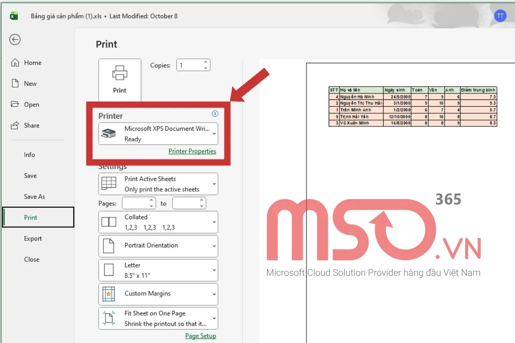Image resolution: width=515 pixels, height=343 pixels.
Task: Click the Collated pages icon
Action: pos(109,222)
